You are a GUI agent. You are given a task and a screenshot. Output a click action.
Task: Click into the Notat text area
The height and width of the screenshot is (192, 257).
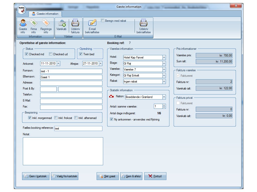tap(63, 151)
